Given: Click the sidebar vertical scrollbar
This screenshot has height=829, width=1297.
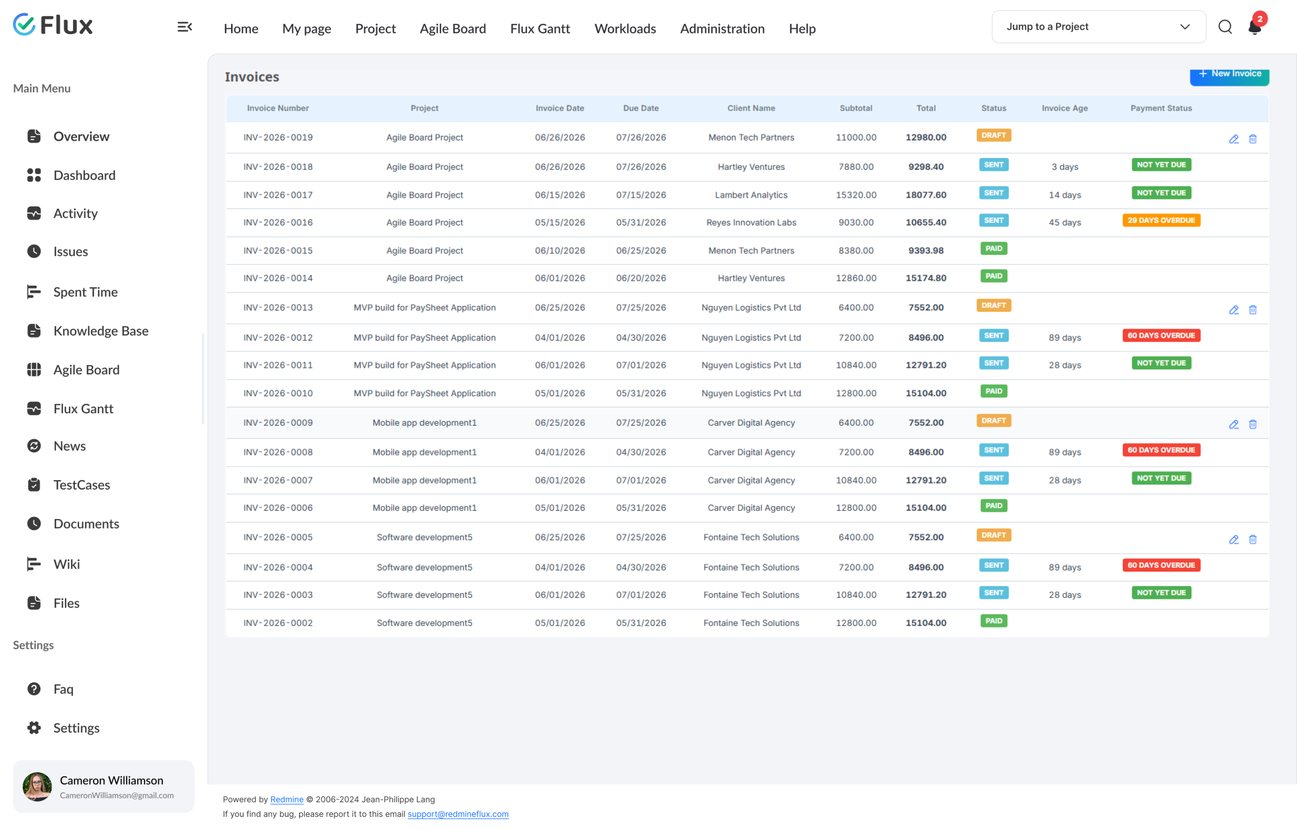Looking at the screenshot, I should (x=203, y=379).
